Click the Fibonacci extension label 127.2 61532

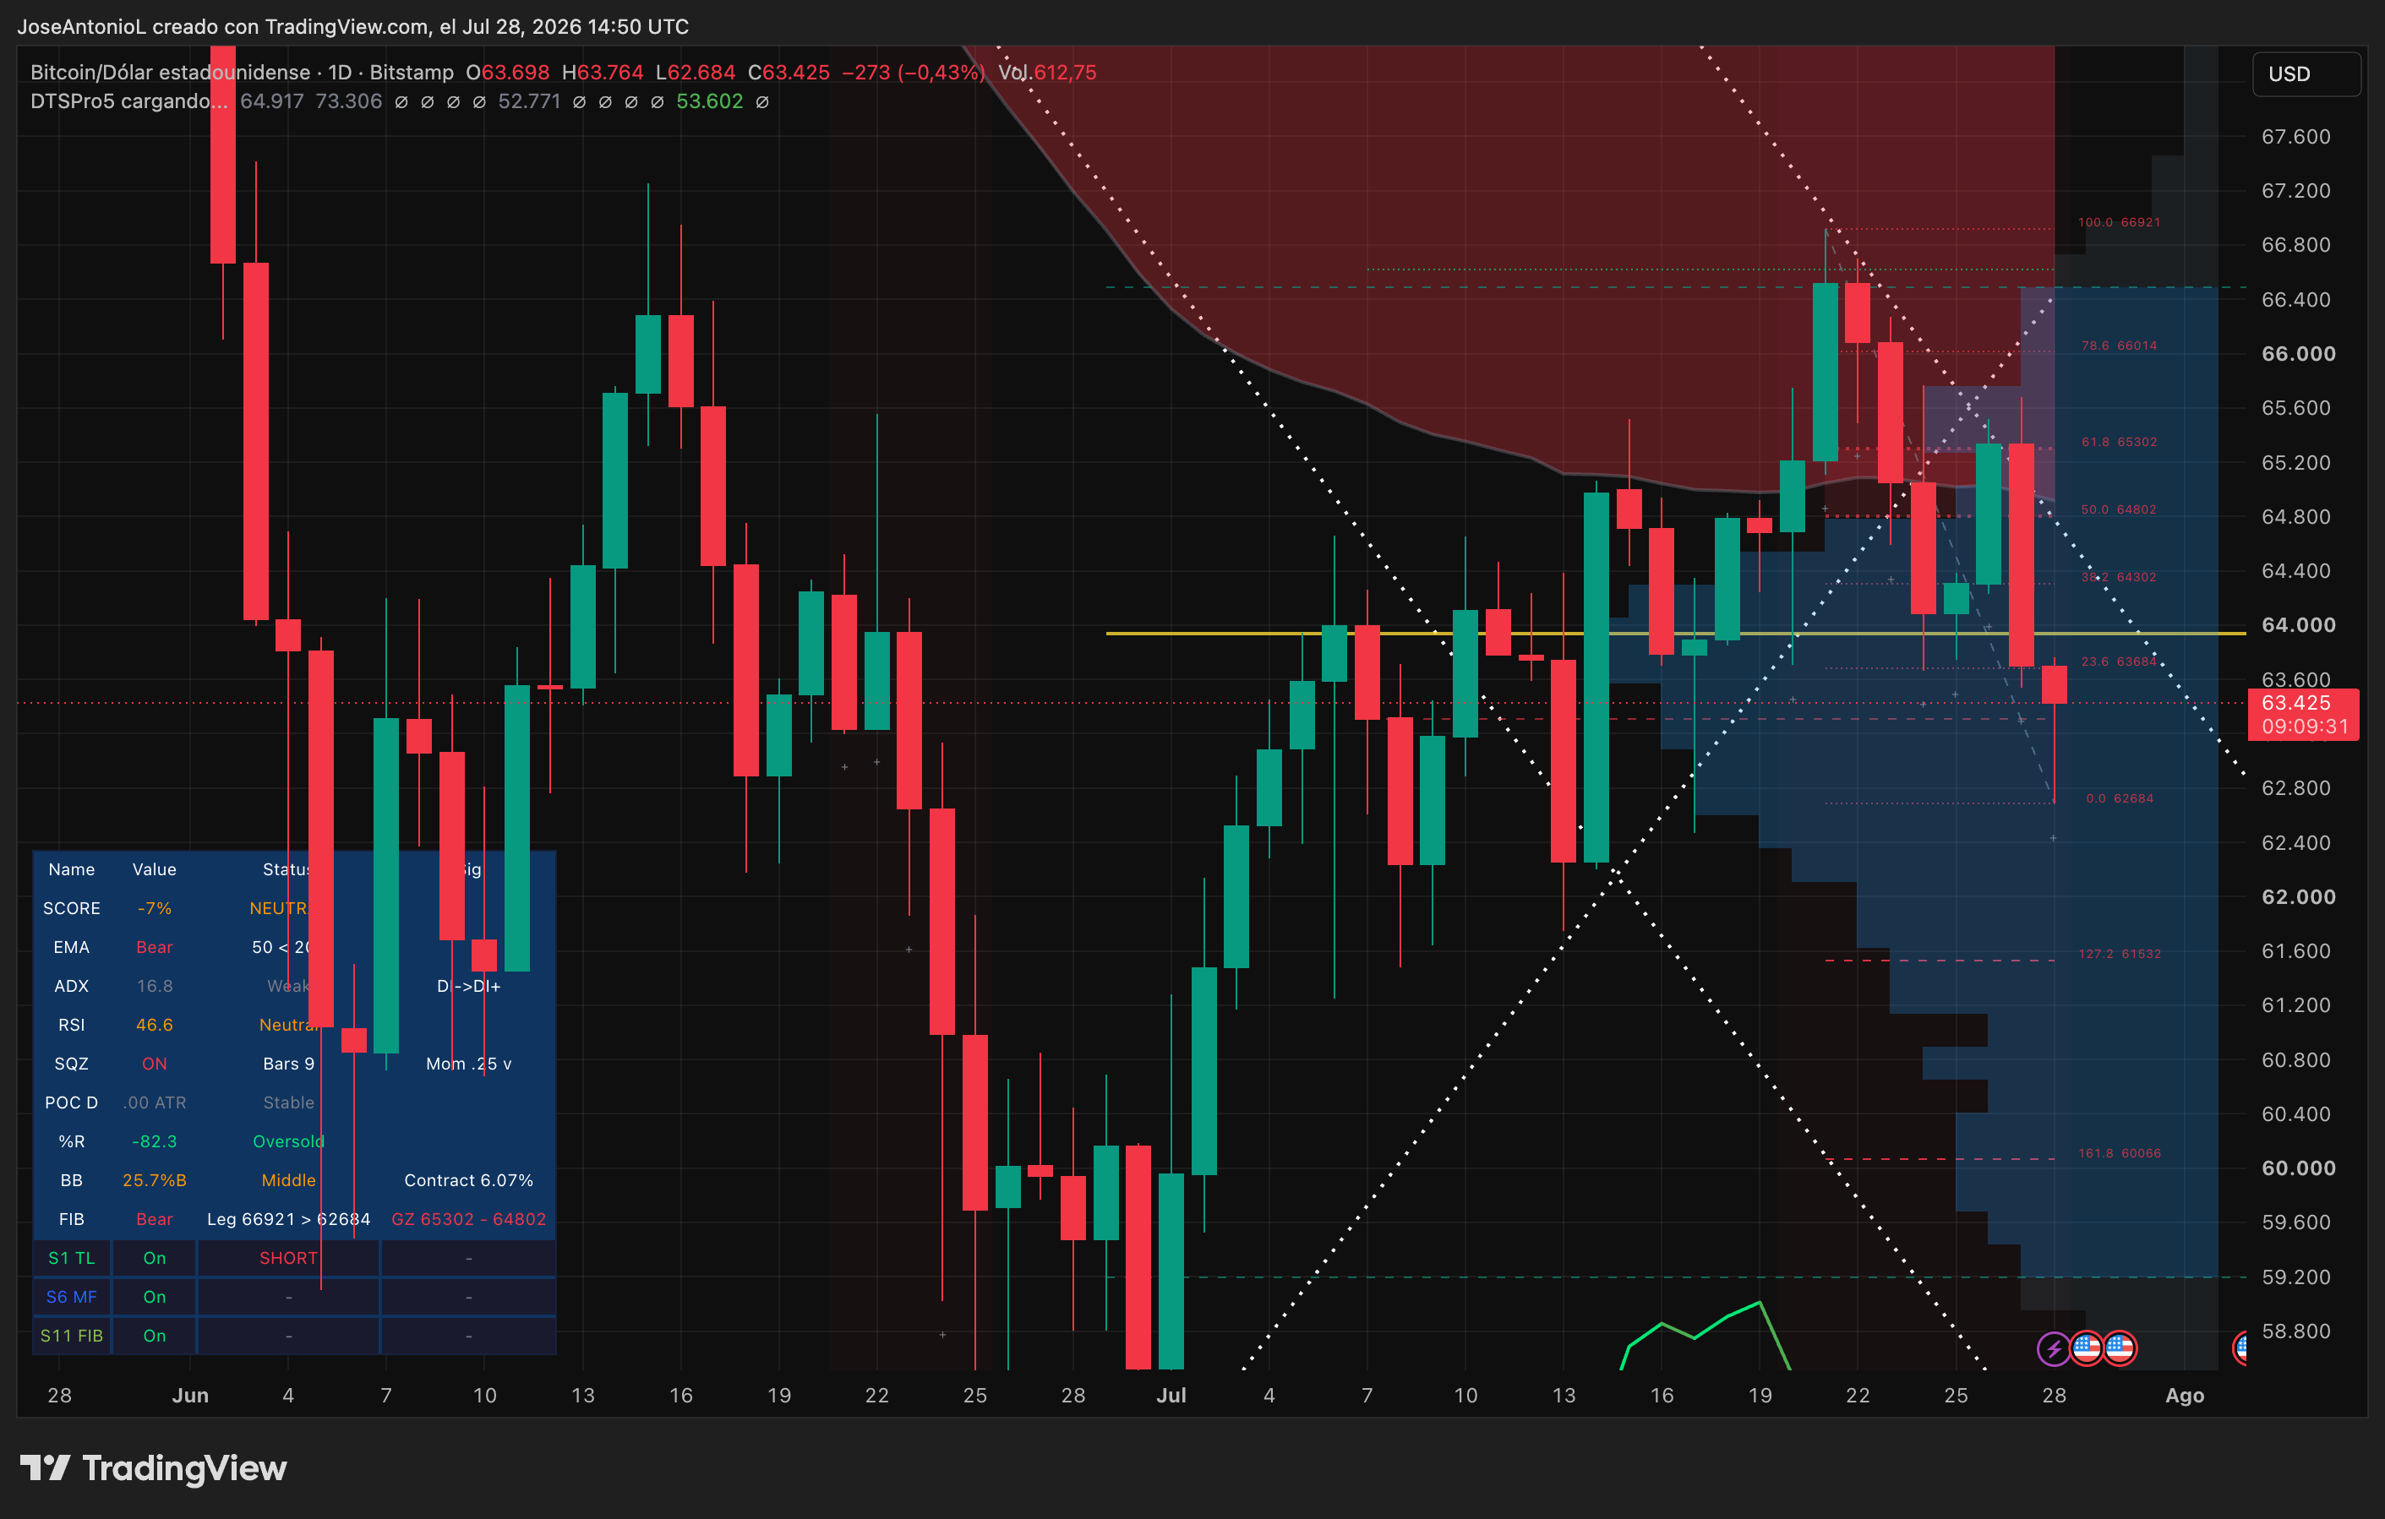point(2120,954)
